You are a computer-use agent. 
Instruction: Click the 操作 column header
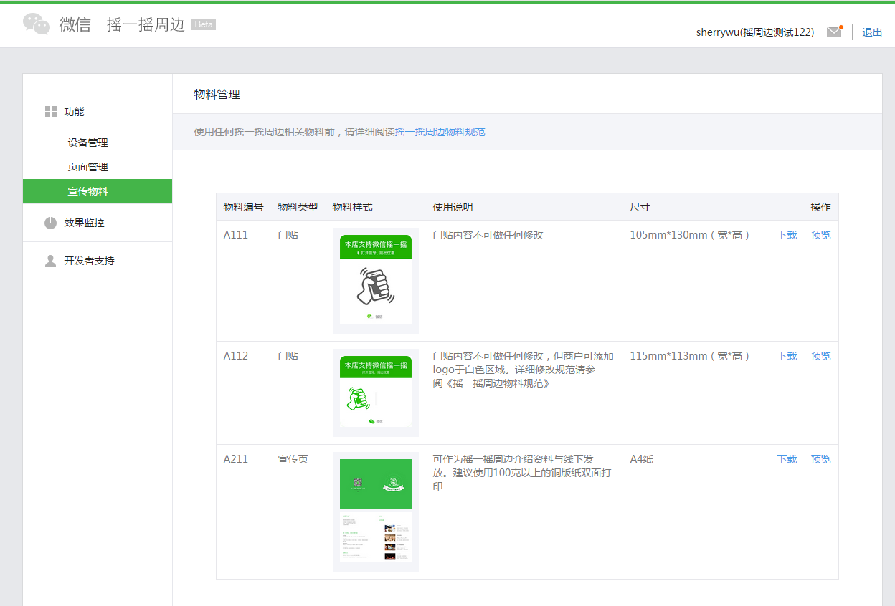click(820, 207)
